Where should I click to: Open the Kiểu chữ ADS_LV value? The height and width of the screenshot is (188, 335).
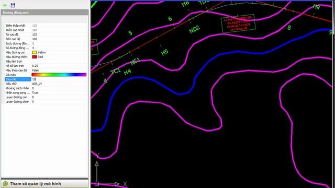[x=37, y=84]
